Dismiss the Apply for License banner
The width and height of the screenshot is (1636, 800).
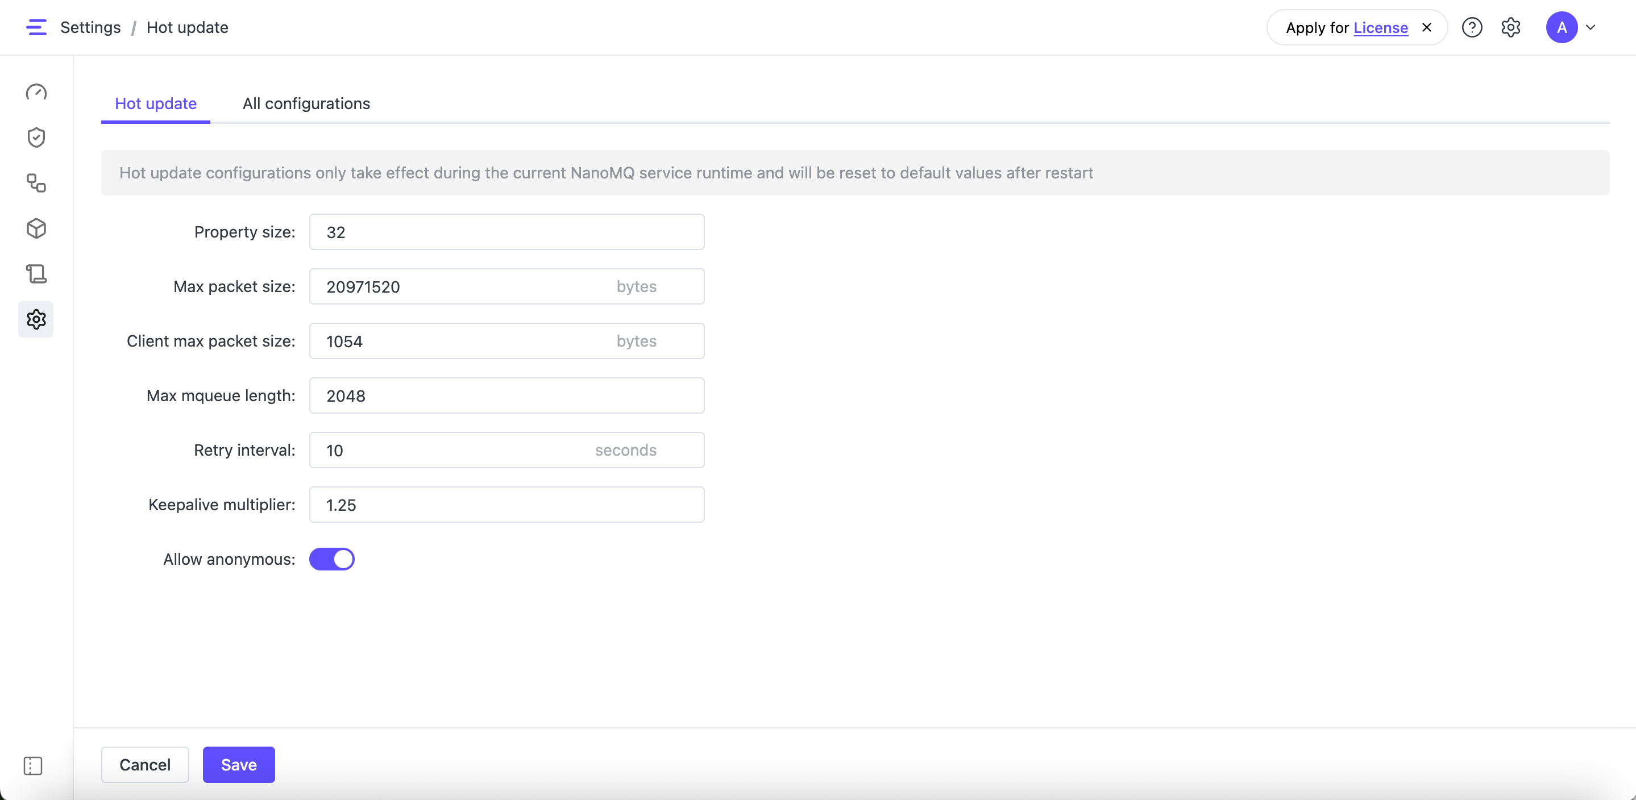click(x=1426, y=27)
